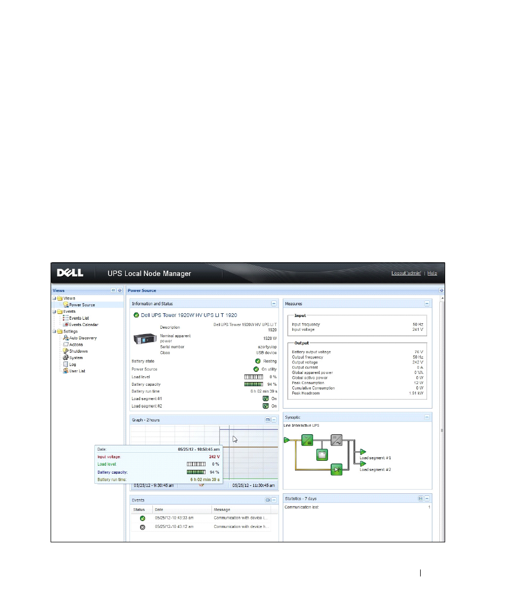Open the Help link
Viewport: 508px width, 610px height.
[432, 273]
